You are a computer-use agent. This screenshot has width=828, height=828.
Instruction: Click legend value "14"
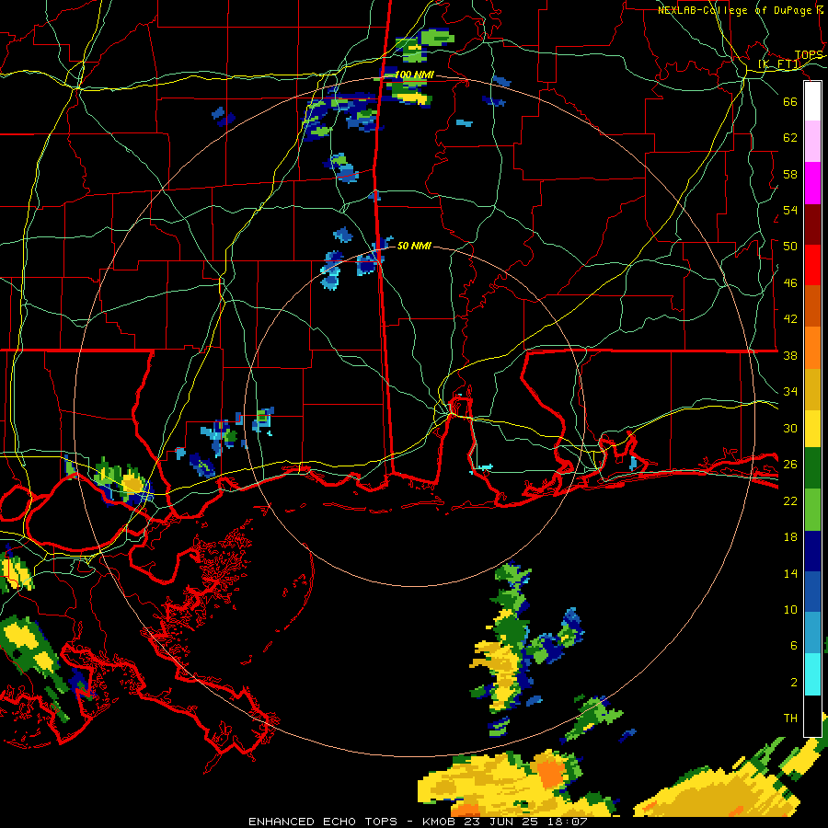click(x=790, y=573)
